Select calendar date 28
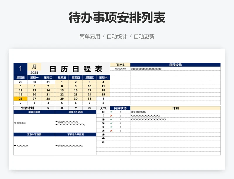234x179 pixels. 48,99
